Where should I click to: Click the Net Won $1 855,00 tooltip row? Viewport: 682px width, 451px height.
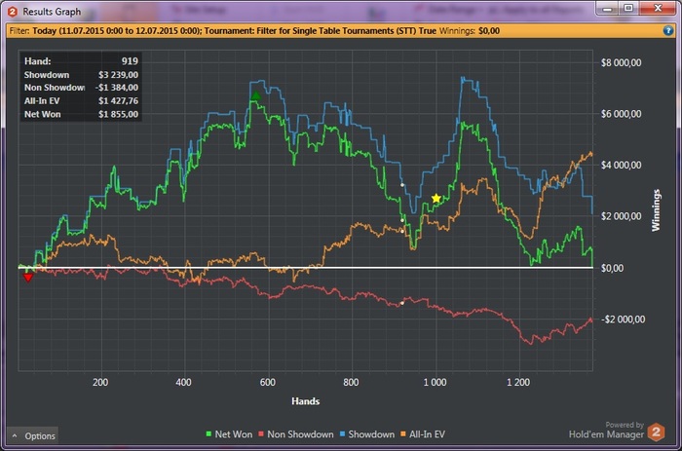[x=81, y=114]
